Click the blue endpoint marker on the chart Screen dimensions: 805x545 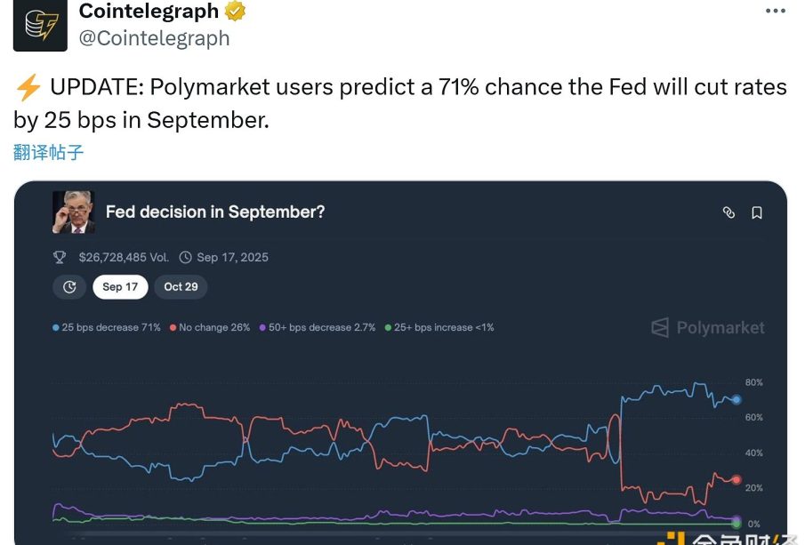point(737,400)
